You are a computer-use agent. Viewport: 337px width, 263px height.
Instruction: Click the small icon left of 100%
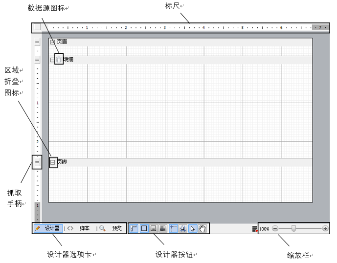(x=255, y=228)
